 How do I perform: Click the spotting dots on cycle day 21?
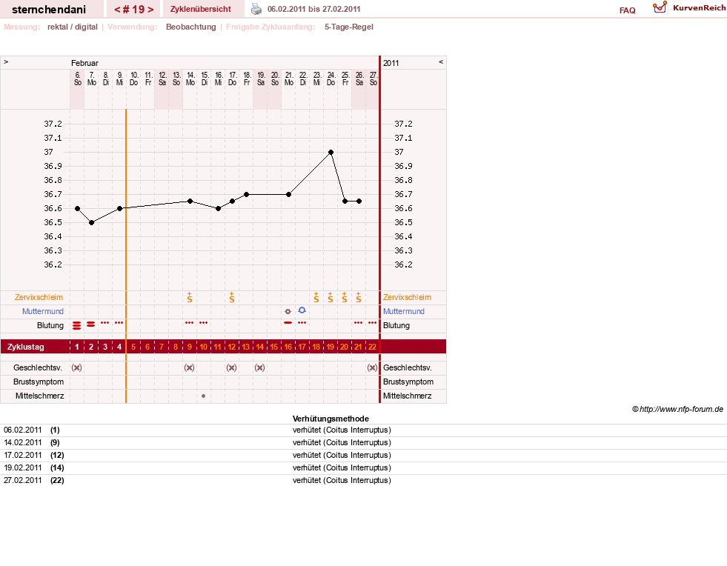359,322
